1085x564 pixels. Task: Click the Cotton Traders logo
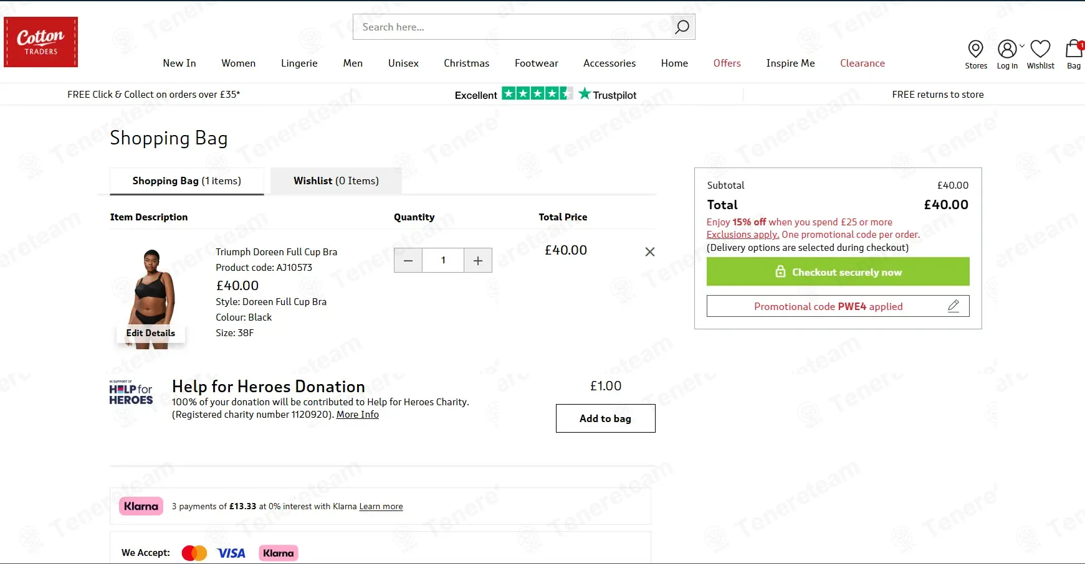point(41,42)
